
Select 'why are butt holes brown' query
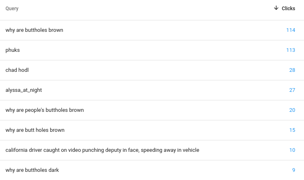pyautogui.click(x=35, y=130)
